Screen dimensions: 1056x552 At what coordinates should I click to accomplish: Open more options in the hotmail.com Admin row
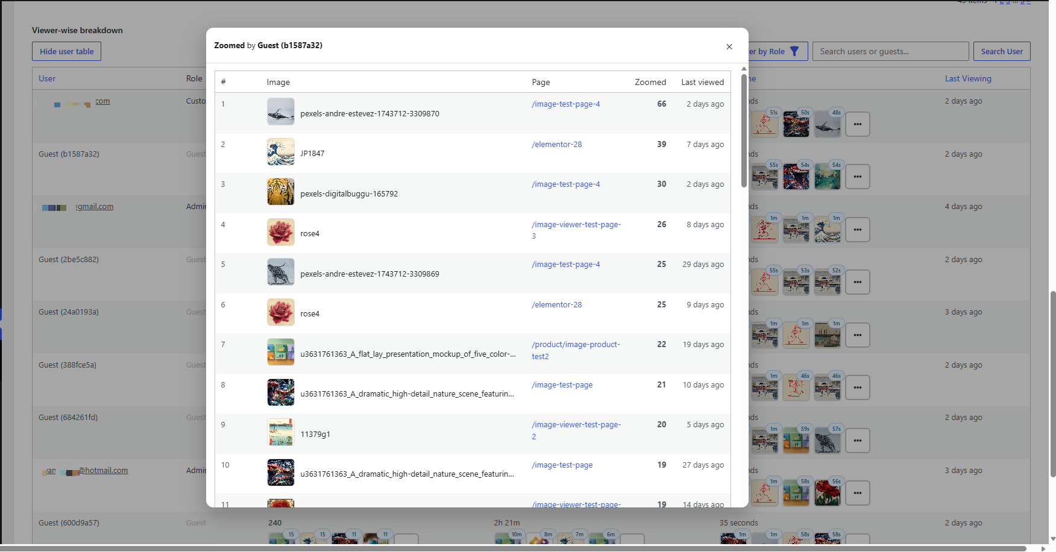click(858, 493)
